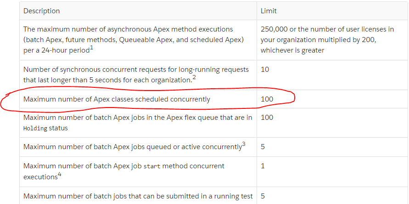Select the limit value "10"
The height and width of the screenshot is (204, 409).
[265, 70]
